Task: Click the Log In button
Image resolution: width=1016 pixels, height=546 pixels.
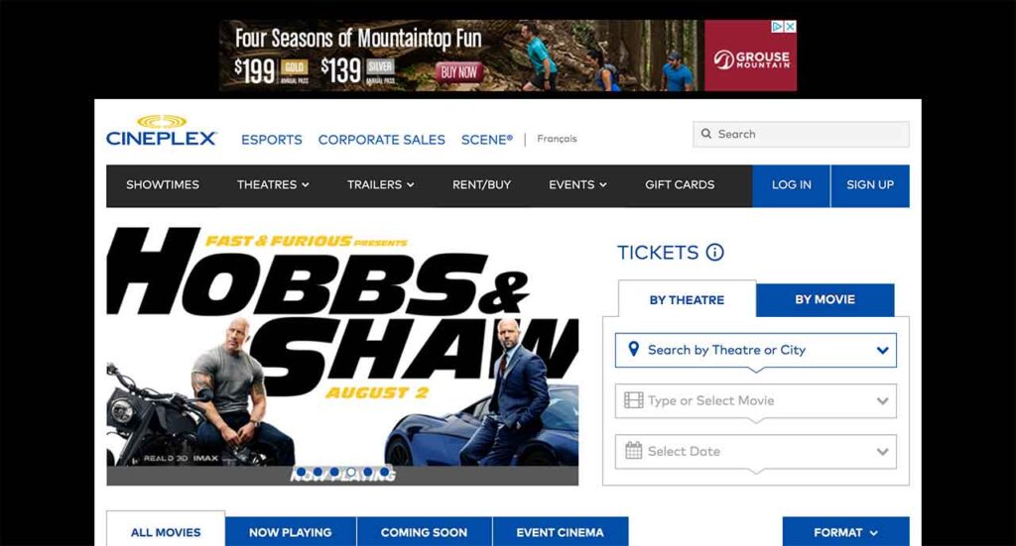Action: (x=791, y=185)
